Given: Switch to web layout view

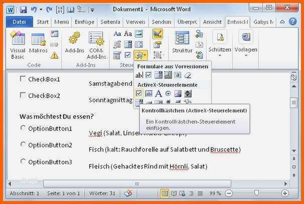Looking at the screenshot, I should 182,193.
